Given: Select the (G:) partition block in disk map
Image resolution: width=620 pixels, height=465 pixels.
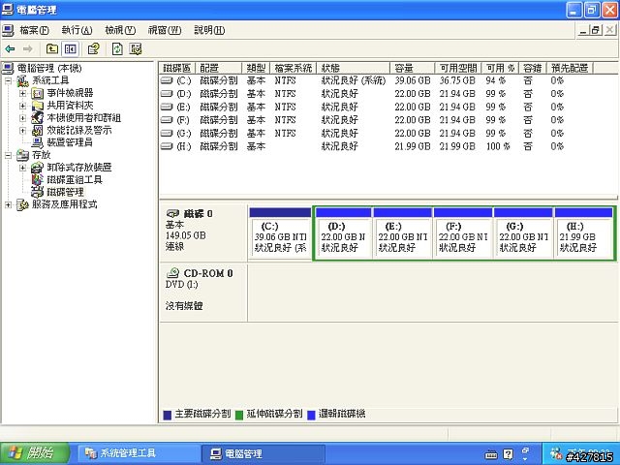Looking at the screenshot, I should point(523,233).
